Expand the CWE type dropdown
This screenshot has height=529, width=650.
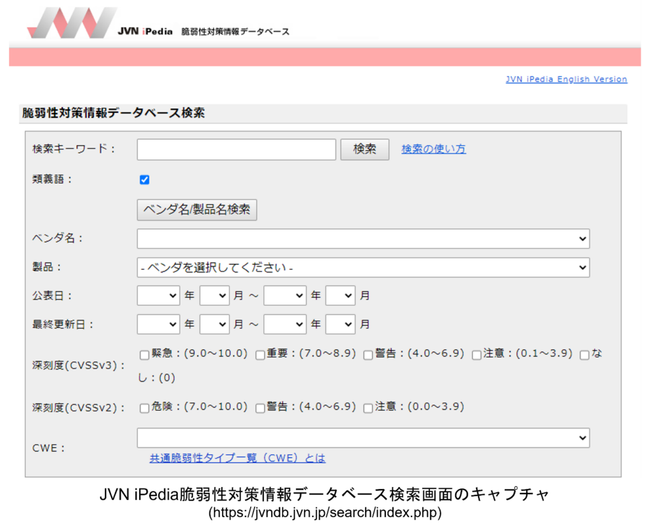click(363, 438)
